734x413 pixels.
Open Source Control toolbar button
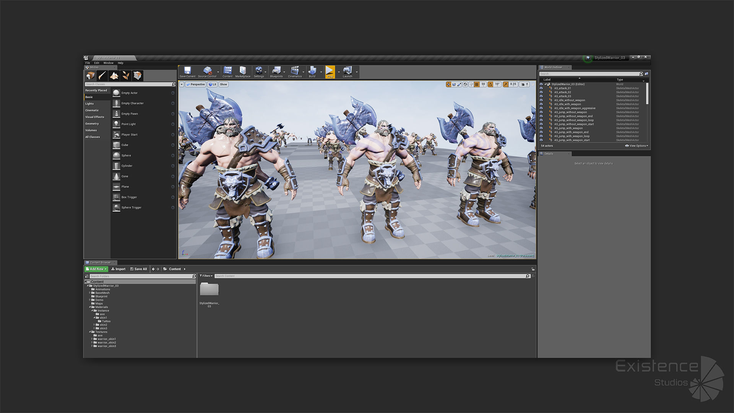(207, 72)
